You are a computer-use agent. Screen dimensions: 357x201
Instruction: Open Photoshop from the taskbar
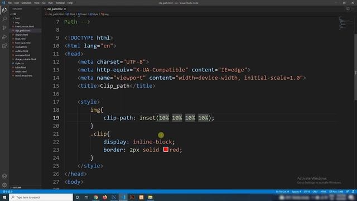(x=114, y=197)
